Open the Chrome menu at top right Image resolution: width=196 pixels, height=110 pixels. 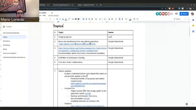click(194, 9)
